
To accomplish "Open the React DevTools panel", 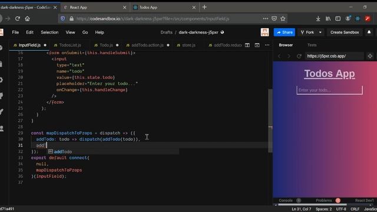I will (364, 200).
